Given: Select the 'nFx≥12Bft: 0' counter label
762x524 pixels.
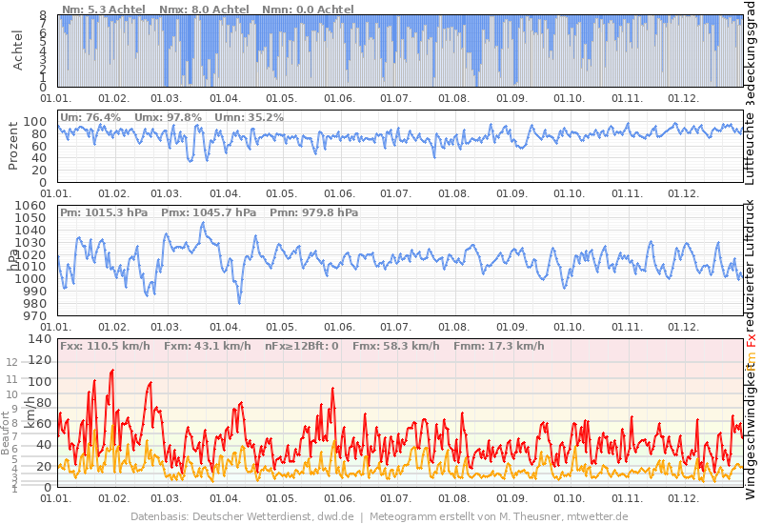Looking at the screenshot, I should tap(302, 346).
